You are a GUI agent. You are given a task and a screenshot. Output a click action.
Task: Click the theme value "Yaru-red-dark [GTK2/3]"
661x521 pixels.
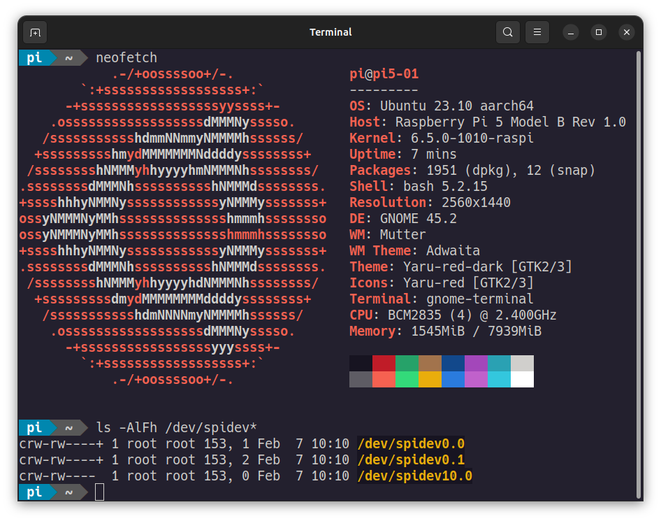click(x=488, y=266)
